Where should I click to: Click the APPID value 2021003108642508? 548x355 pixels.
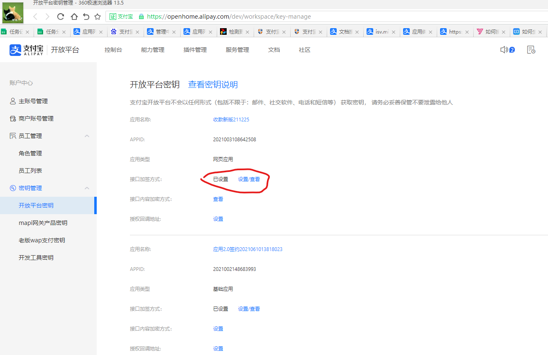pos(235,140)
